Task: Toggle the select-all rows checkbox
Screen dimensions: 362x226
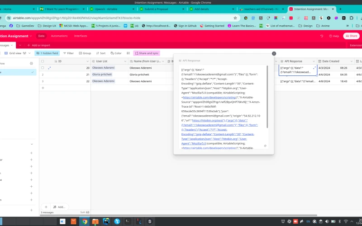Action: (x=43, y=61)
